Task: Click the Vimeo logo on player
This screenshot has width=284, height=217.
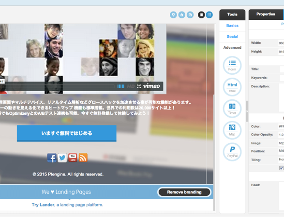Action: click(x=151, y=86)
